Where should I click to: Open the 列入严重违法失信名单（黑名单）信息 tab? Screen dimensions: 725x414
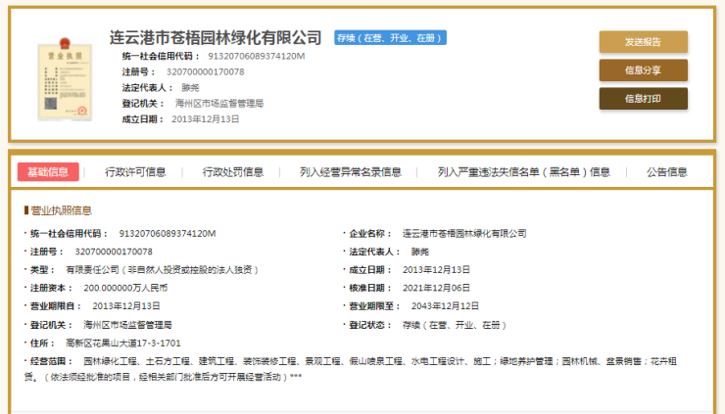click(524, 172)
